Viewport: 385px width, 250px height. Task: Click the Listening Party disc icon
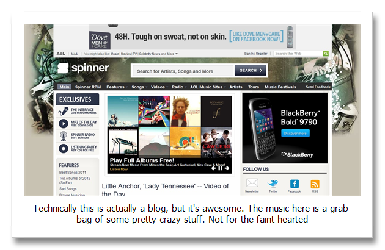pyautogui.click(x=64, y=148)
